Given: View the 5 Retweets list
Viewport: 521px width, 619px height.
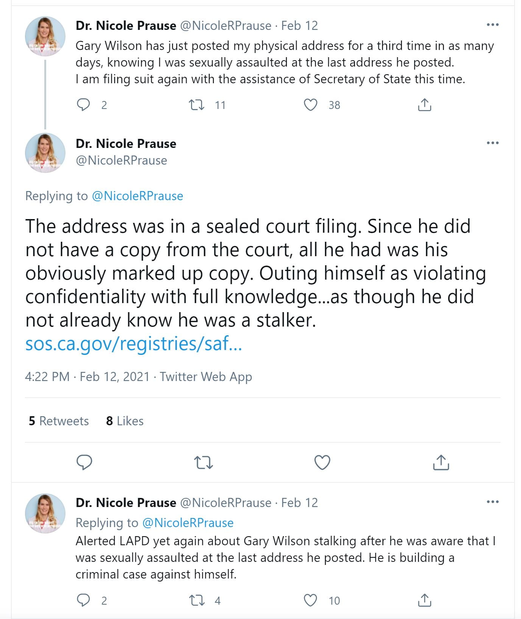Looking at the screenshot, I should [x=59, y=421].
